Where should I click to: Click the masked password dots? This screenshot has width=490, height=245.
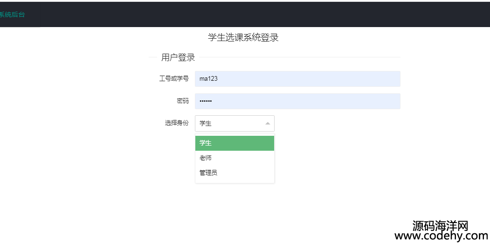(206, 101)
